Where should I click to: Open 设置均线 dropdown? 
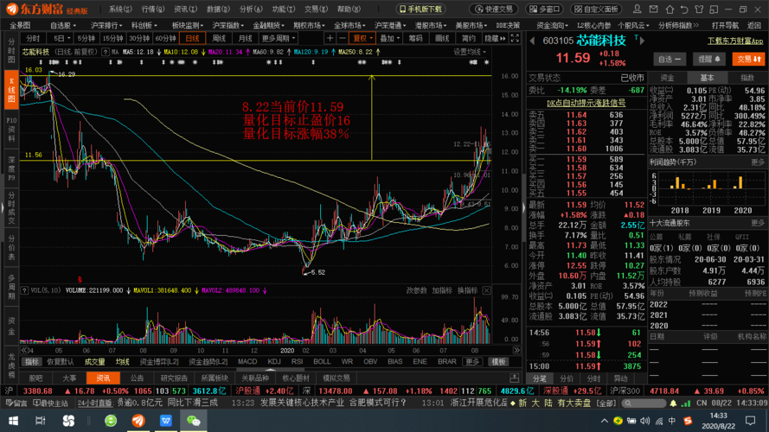(470, 52)
